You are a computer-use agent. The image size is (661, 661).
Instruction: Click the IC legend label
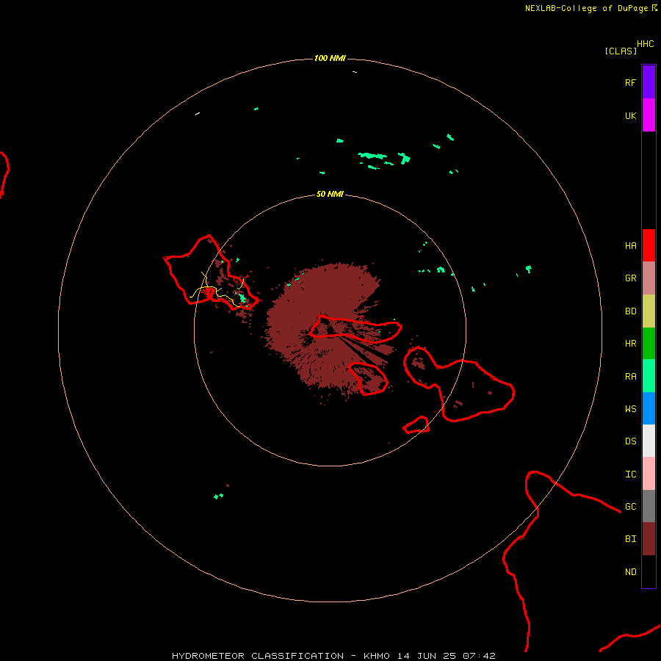point(630,474)
